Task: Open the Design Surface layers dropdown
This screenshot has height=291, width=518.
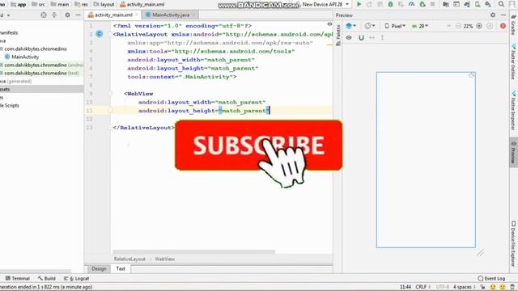Action: (350, 26)
